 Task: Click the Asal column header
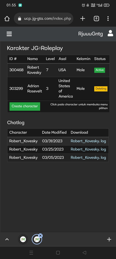pyautogui.click(x=62, y=59)
